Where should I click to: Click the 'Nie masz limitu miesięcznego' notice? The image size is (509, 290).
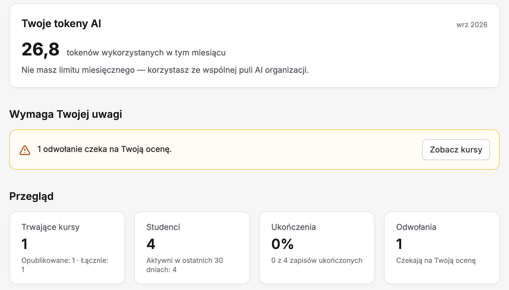click(165, 70)
